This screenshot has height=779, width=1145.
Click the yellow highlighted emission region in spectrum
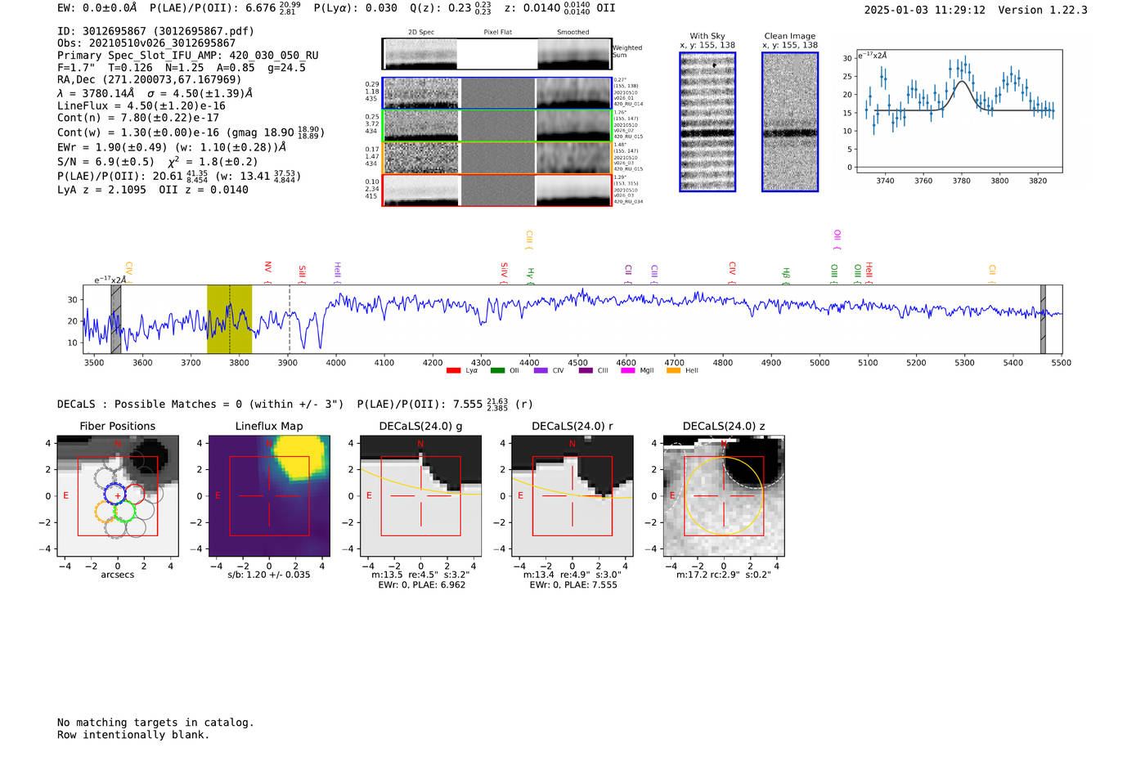[x=229, y=319]
